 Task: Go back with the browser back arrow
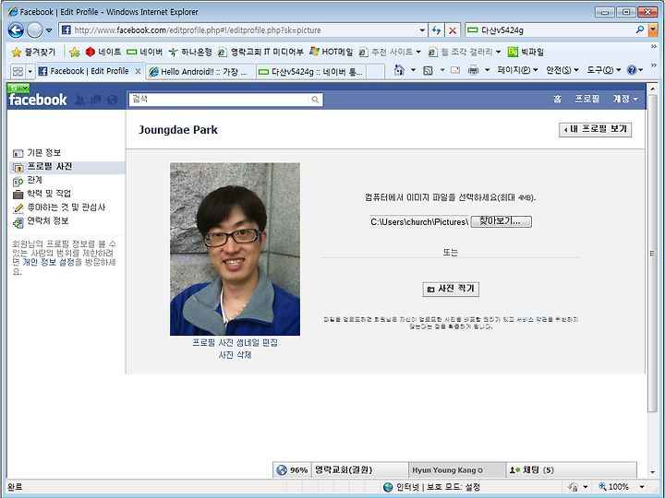[x=16, y=30]
